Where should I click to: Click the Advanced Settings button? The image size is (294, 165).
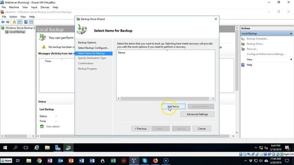click(197, 114)
